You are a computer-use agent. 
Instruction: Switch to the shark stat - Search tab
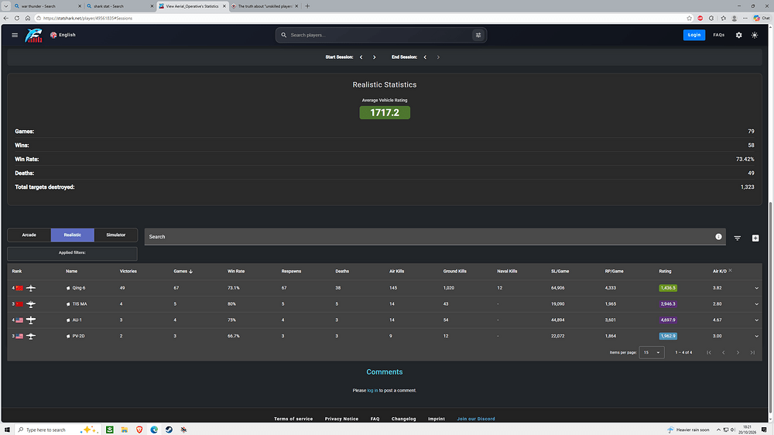(118, 6)
